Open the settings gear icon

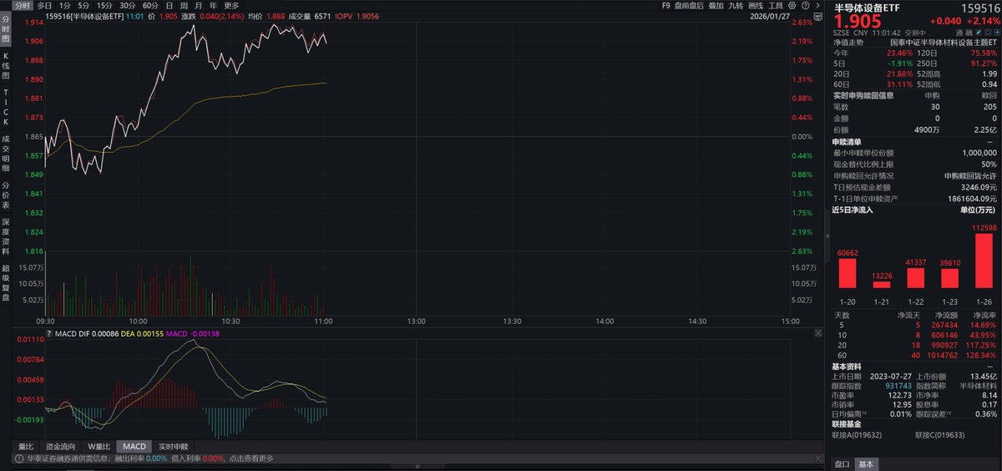[792, 5]
